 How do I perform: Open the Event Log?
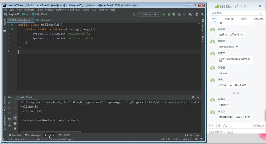click(192, 135)
